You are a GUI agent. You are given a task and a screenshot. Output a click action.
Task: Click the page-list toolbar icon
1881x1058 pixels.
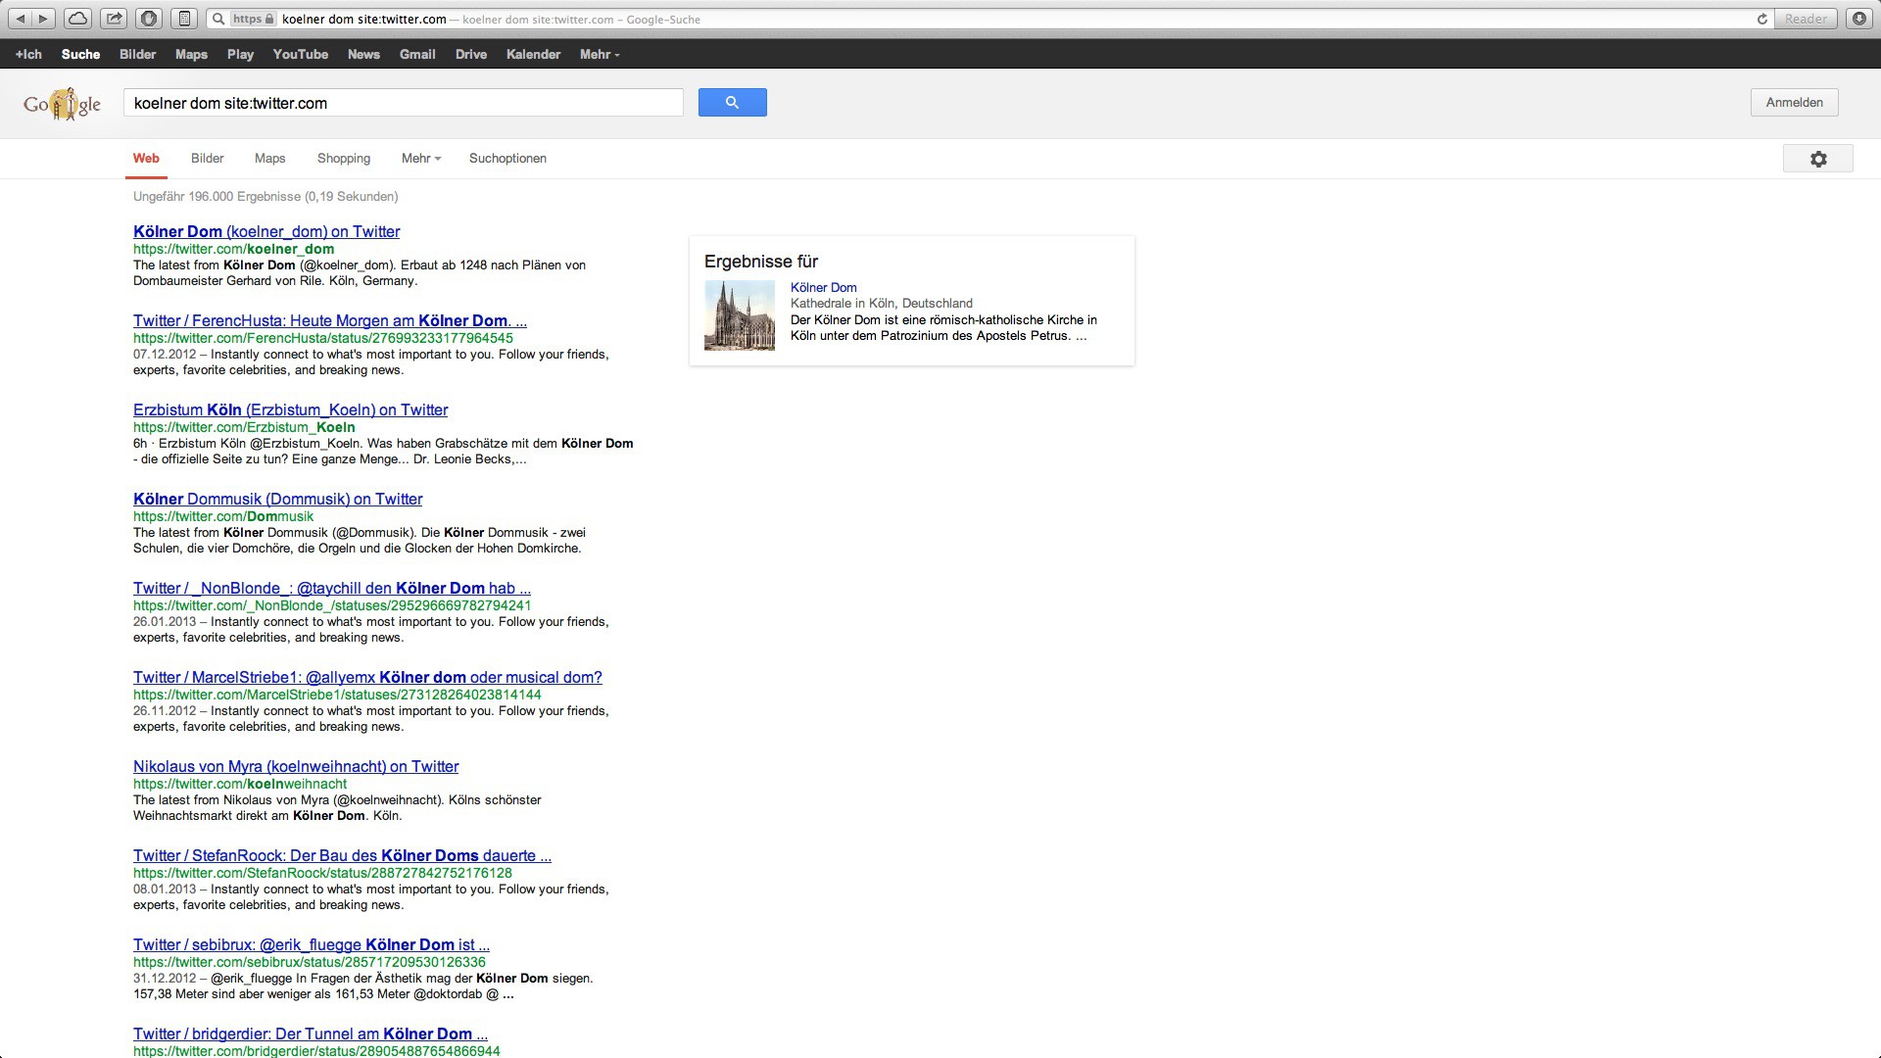[183, 19]
